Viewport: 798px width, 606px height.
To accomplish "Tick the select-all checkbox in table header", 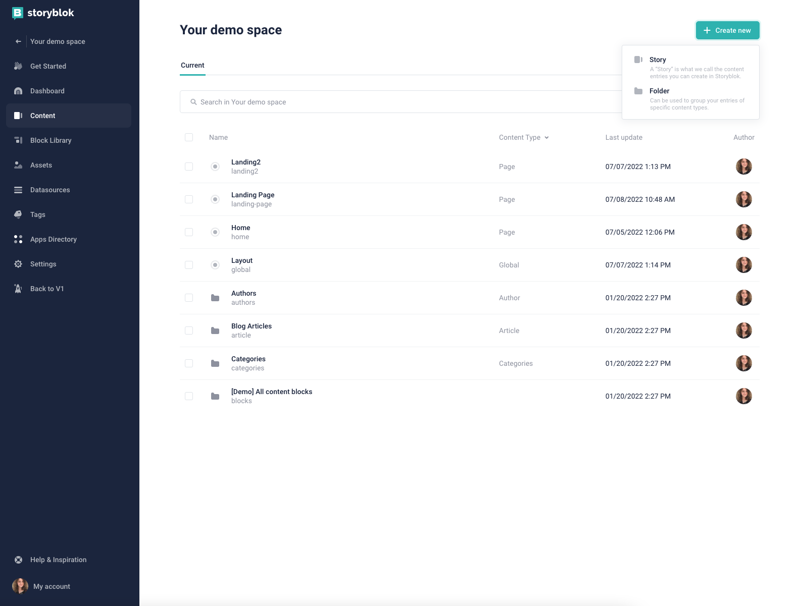I will [189, 137].
